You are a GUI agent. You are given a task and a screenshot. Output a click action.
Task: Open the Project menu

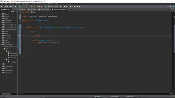39,4
